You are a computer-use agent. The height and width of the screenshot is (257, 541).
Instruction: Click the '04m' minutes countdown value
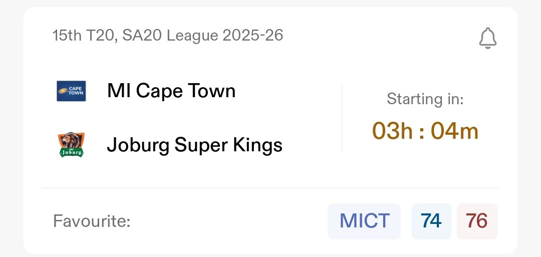click(x=454, y=131)
